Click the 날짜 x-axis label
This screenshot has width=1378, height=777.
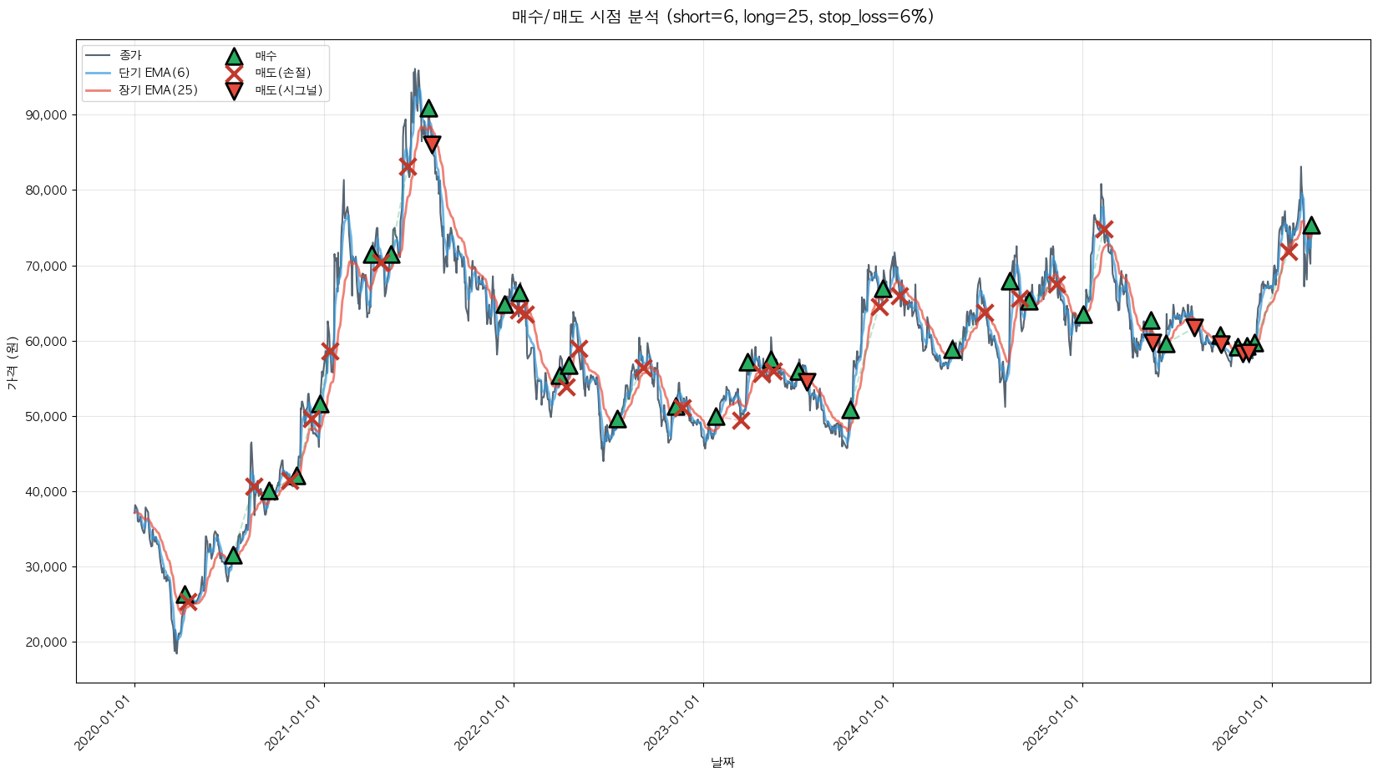722,762
